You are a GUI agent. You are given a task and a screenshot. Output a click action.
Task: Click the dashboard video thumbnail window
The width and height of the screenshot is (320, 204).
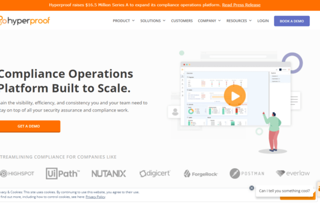(x=236, y=94)
